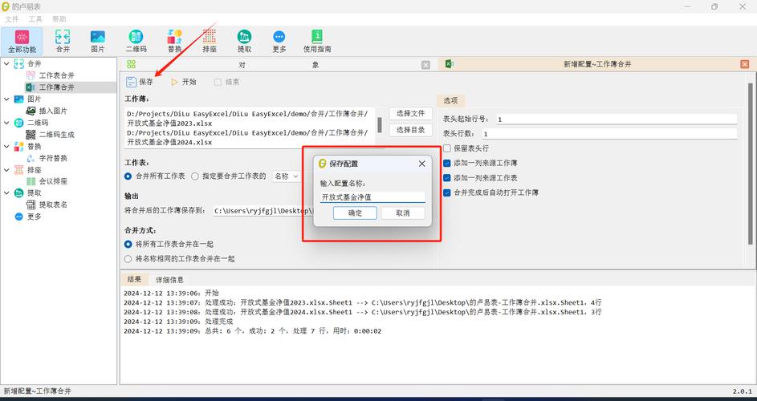Open 二维码生成 in the sidebar tree
Image resolution: width=757 pixels, height=401 pixels.
[x=56, y=135]
